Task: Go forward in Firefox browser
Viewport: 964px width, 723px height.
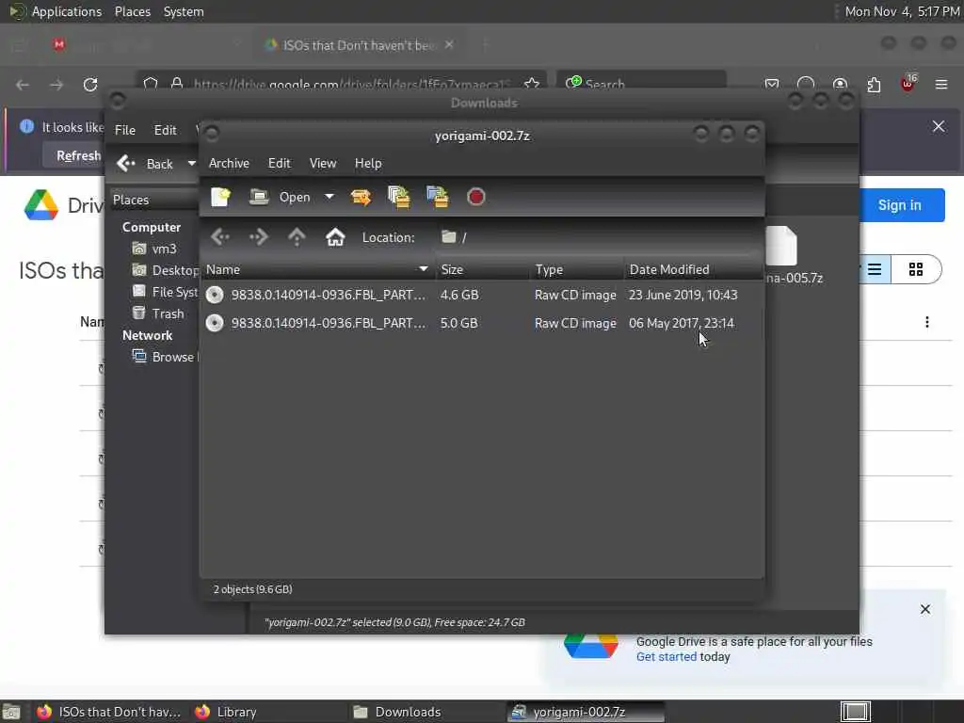Action: [x=56, y=84]
